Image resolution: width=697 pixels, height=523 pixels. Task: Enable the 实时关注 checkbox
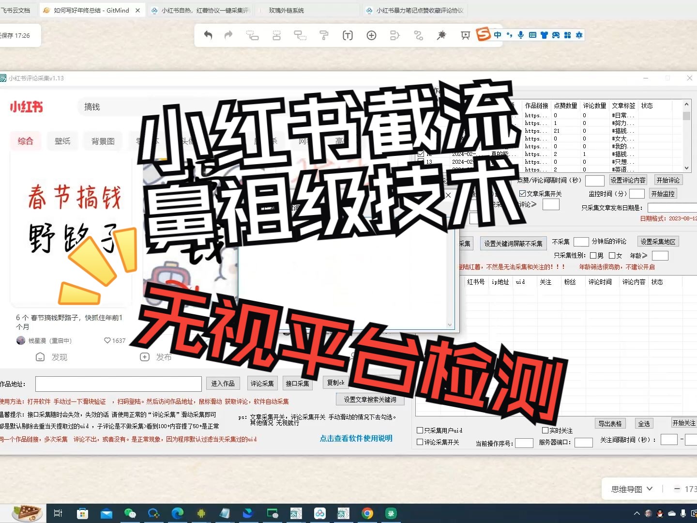coord(545,430)
